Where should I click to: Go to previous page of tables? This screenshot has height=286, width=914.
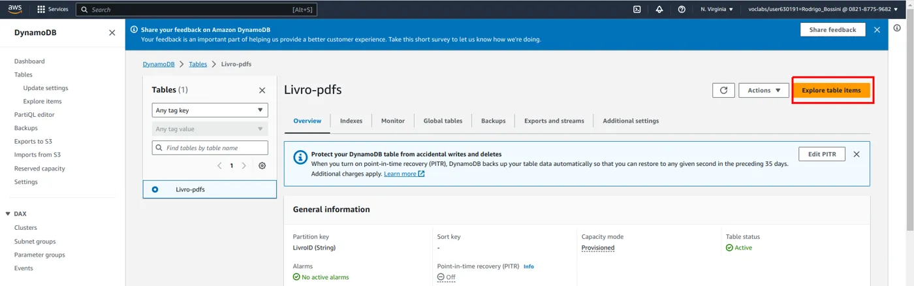(x=219, y=166)
